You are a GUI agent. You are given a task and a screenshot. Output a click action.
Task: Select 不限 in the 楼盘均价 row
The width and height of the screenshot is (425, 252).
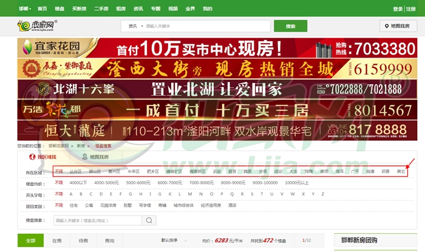pos(59,183)
